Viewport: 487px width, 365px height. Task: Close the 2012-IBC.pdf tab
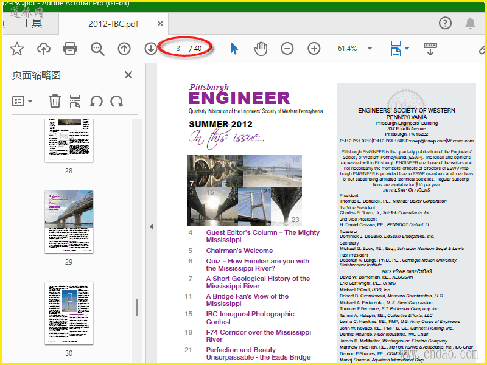coord(160,24)
